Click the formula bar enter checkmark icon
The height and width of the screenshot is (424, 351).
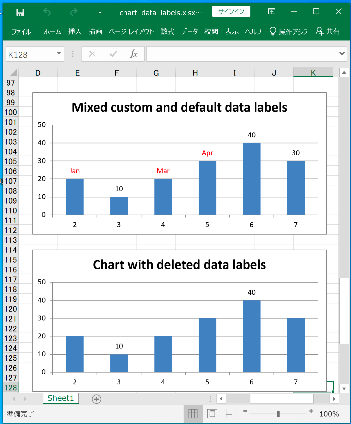(113, 54)
